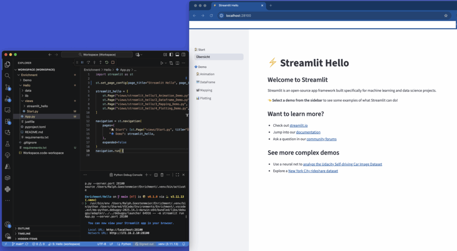
Task: Kill terminal with trash icon
Action: pyautogui.click(x=162, y=175)
